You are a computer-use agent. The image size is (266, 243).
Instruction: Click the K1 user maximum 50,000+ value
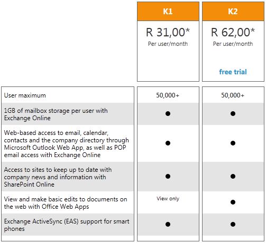tap(168, 95)
